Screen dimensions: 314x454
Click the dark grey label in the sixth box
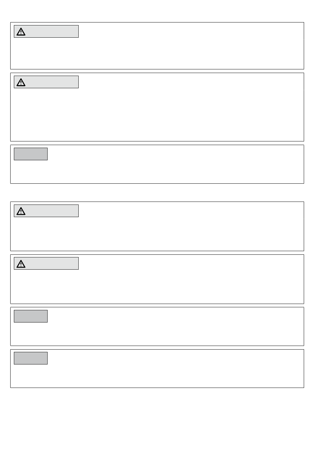[31, 316]
